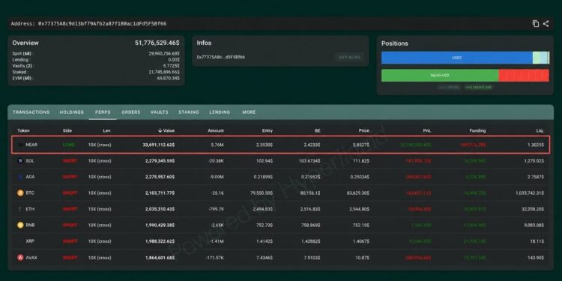Viewport: 562px width, 281px height.
Task: Sort by the Amount column header
Action: pos(216,131)
